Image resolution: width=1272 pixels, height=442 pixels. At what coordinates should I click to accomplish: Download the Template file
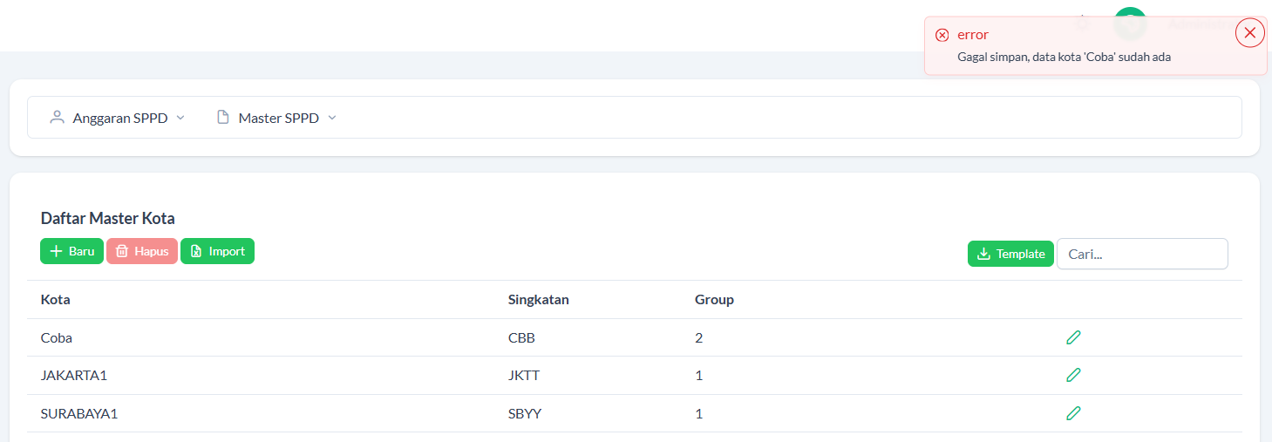coord(1010,254)
